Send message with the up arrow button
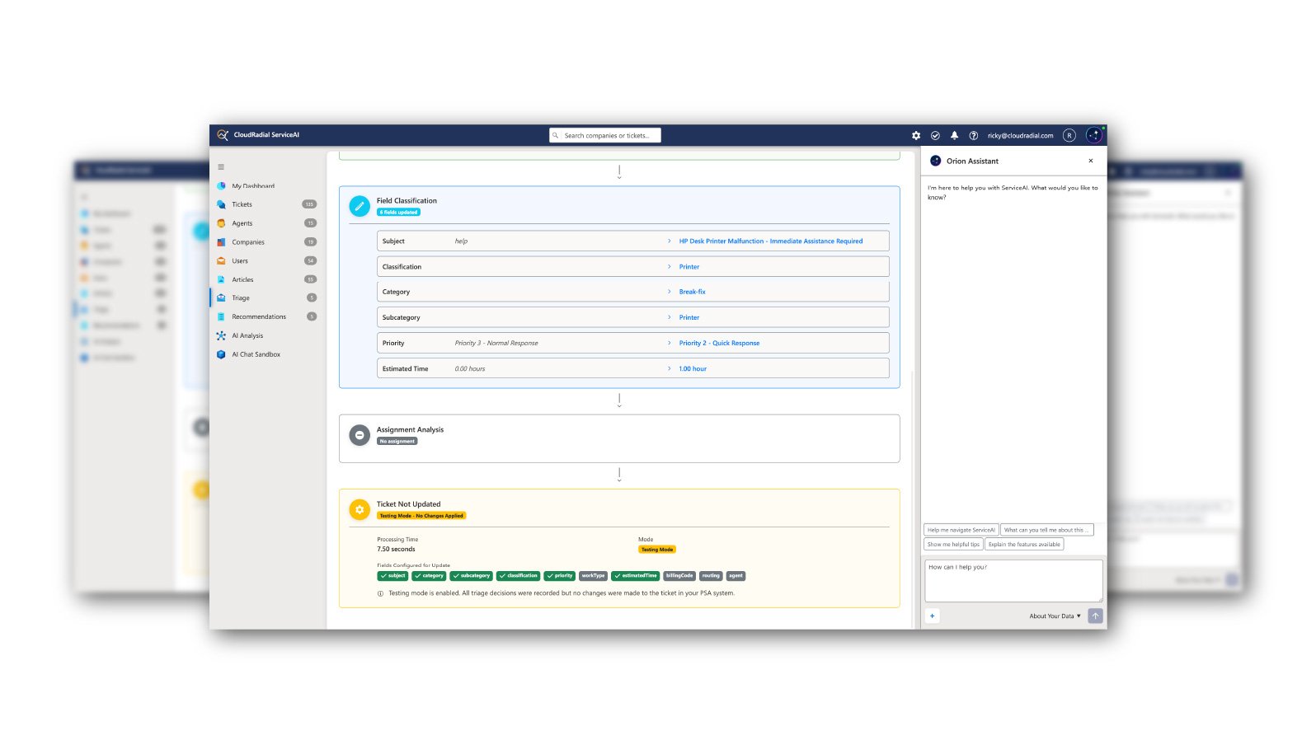 pos(1095,616)
